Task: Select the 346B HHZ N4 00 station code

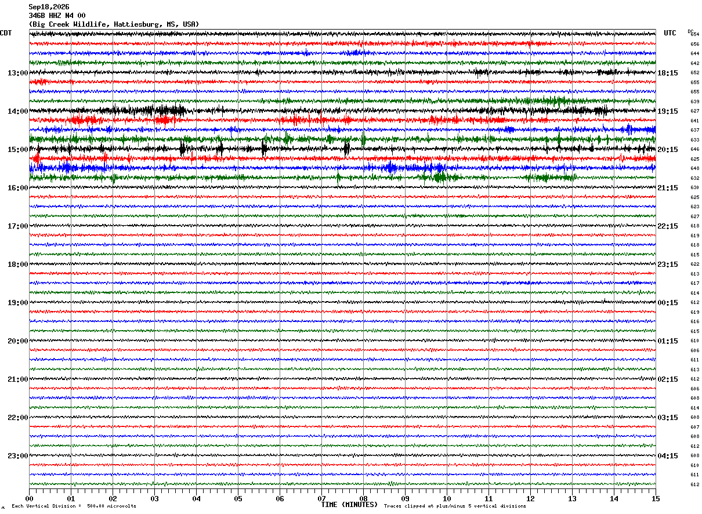Action: [x=57, y=16]
